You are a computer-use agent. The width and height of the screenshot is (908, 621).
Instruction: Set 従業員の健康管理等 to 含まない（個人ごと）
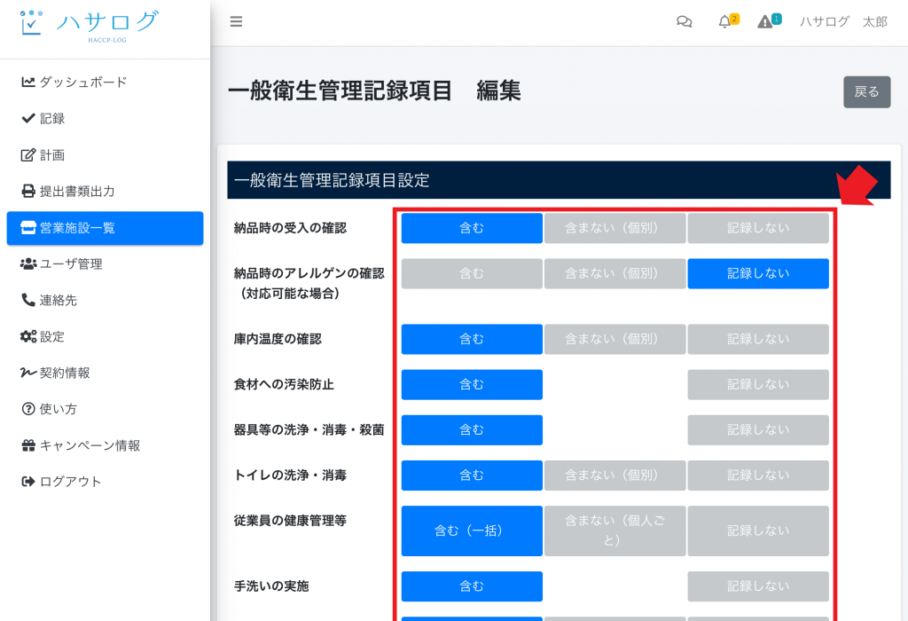(x=614, y=531)
